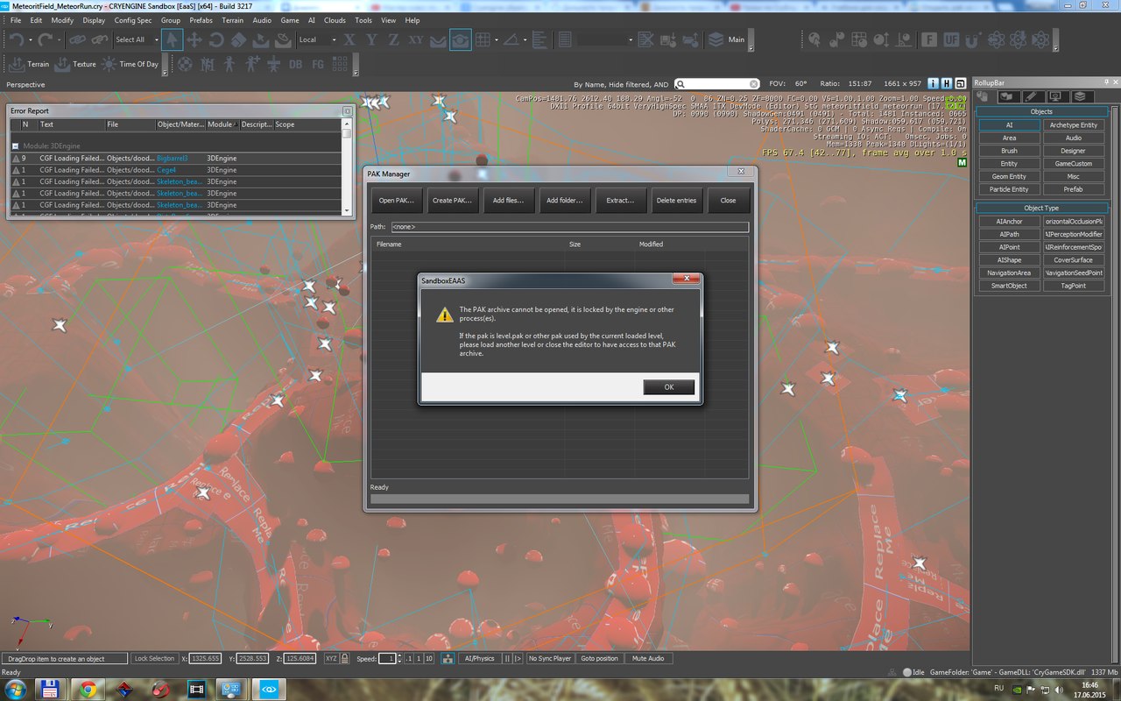The image size is (1121, 701).
Task: Open the Chrome browser from taskbar
Action: (x=88, y=690)
